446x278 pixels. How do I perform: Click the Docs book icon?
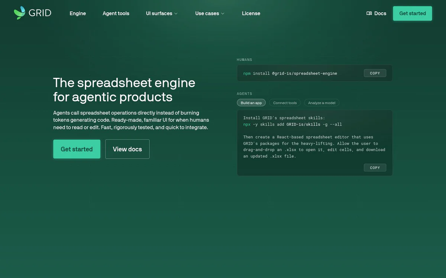coord(369,13)
